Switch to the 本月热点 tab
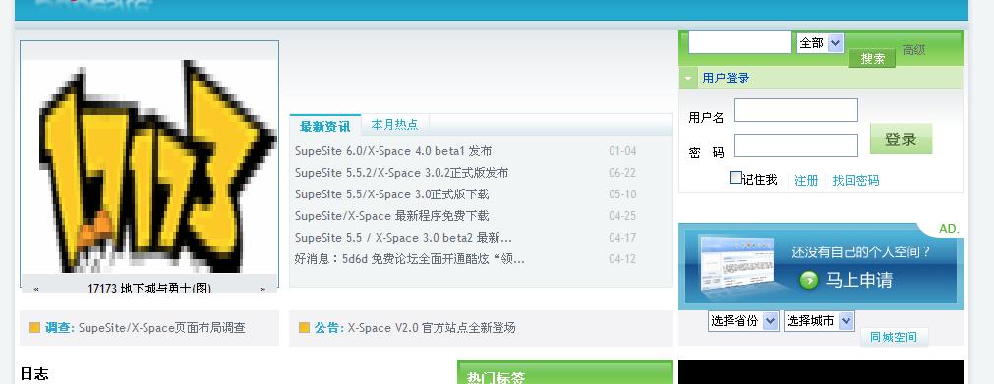The width and height of the screenshot is (994, 384). 394,124
